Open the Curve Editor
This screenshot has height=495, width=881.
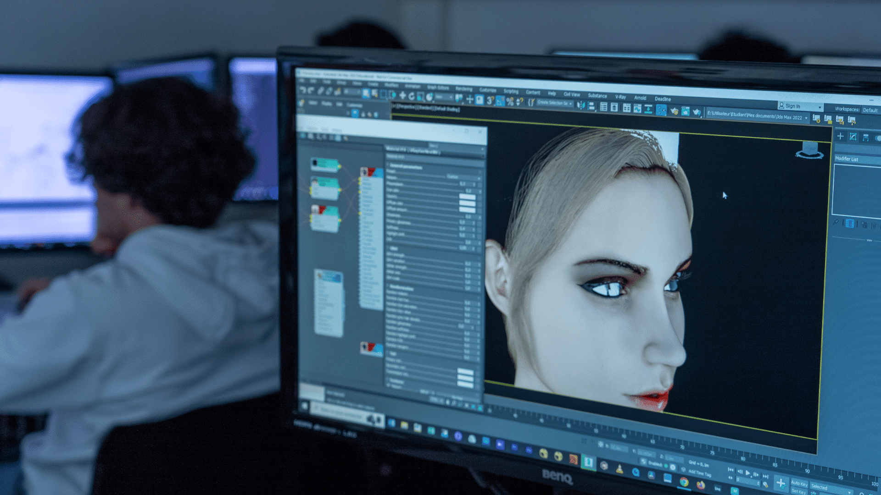tap(637, 109)
